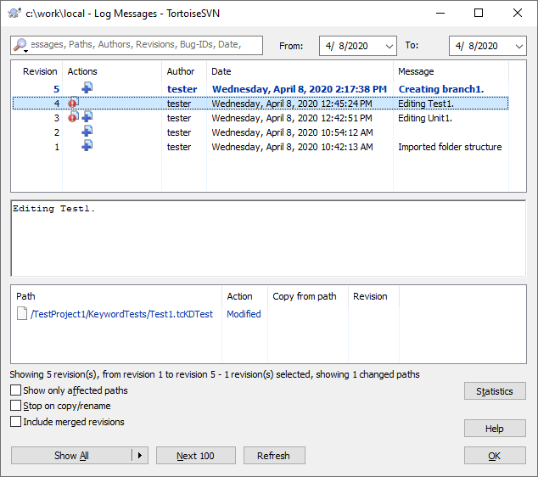Click the search filter magnifier icon
Viewport: 538px width, 477px height.
pyautogui.click(x=20, y=46)
